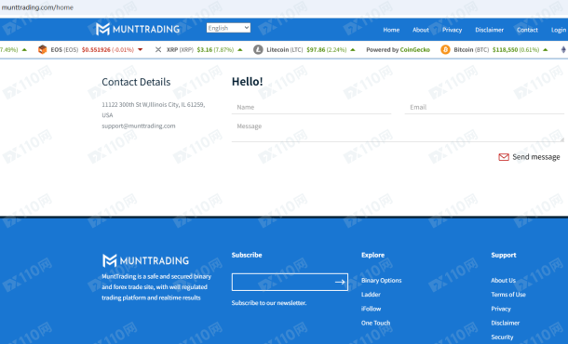
Task: Click the XRP (XRP) ticker name
Action: click(180, 49)
